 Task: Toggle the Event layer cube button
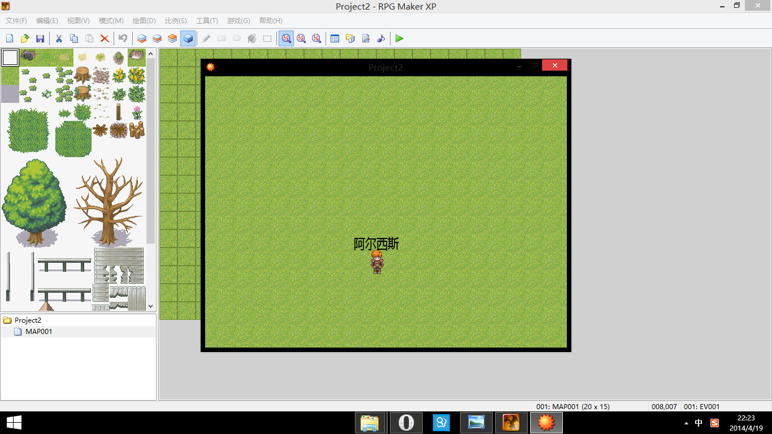click(188, 38)
